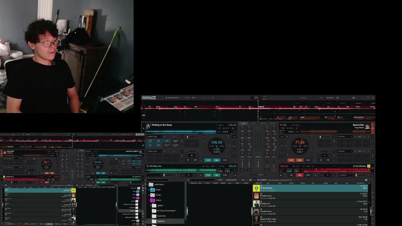Viewport: 402px width, 226px height.
Task: Click SYNC on Rolling in the Deep deck
Action: point(225,160)
